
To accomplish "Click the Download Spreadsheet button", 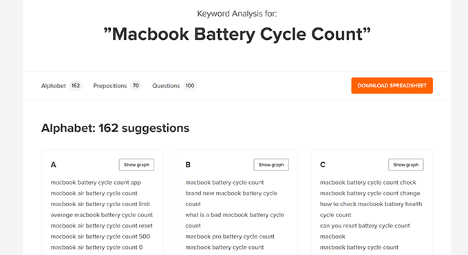I will tap(392, 86).
